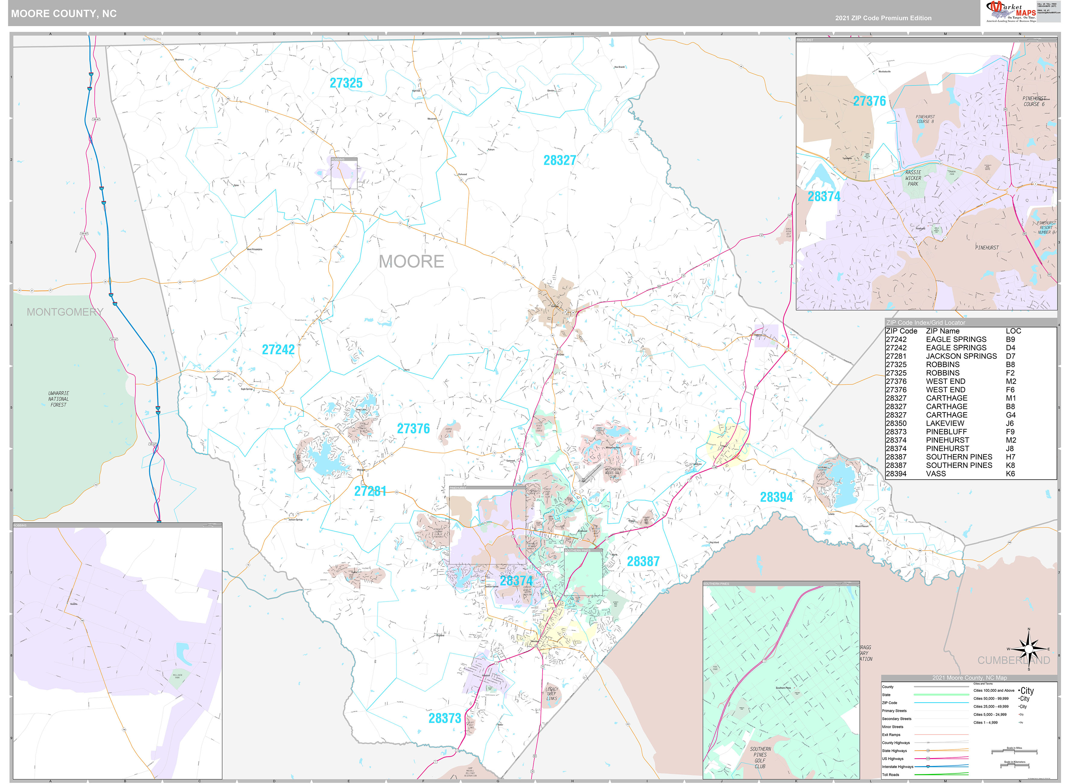The height and width of the screenshot is (784, 1068).
Task: Click the Scale in Kilometers bar
Action: pos(1014,766)
